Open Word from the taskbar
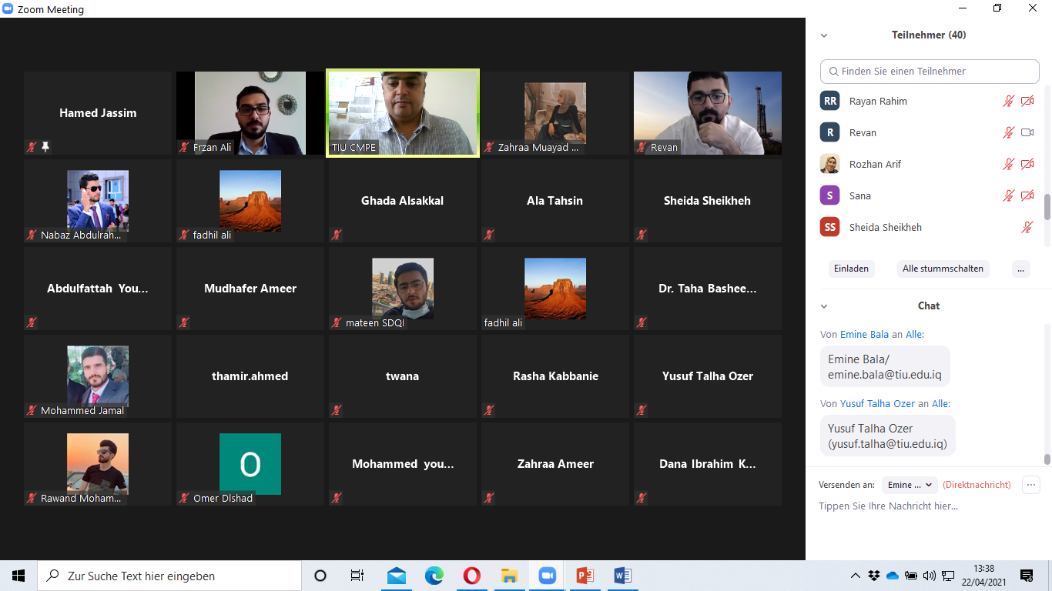Image resolution: width=1052 pixels, height=591 pixels. coord(623,576)
